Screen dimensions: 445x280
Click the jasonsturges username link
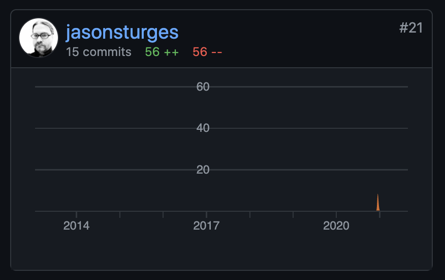[x=122, y=33]
